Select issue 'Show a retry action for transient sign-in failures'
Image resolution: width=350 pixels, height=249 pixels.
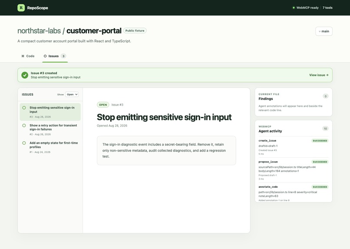point(50,129)
